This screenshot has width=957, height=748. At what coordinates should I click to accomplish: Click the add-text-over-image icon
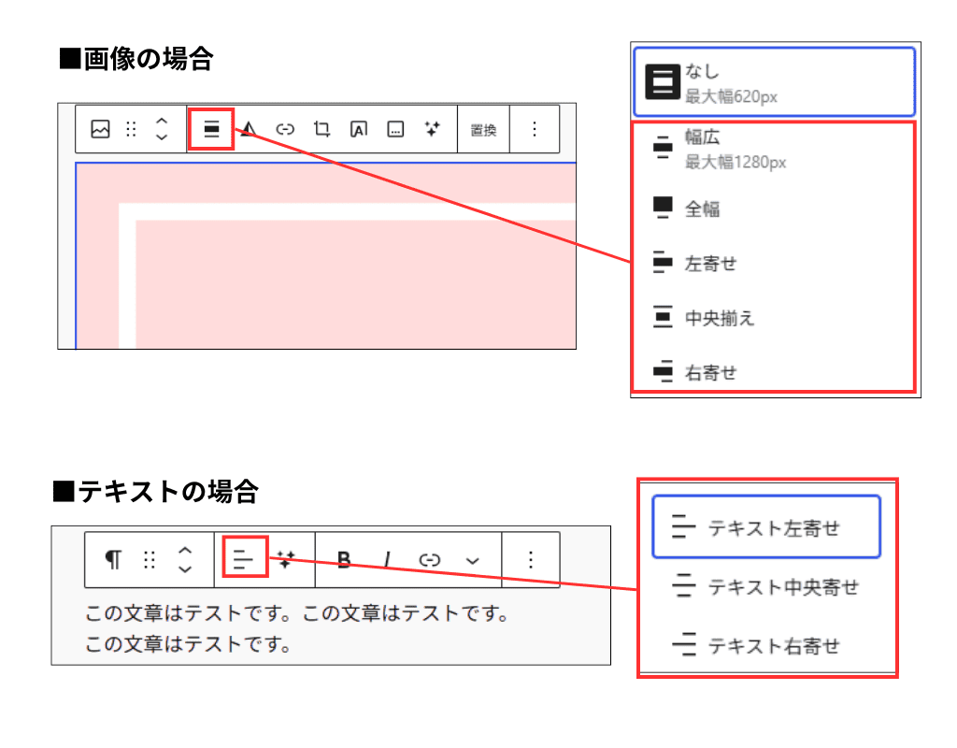click(x=357, y=129)
